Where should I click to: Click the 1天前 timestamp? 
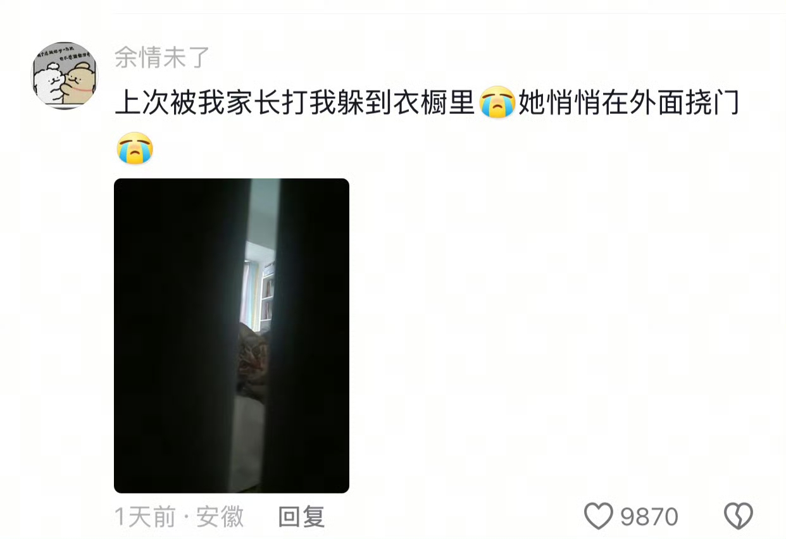[x=145, y=517]
